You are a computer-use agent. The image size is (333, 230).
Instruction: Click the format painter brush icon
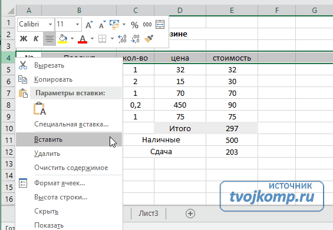click(x=149, y=39)
